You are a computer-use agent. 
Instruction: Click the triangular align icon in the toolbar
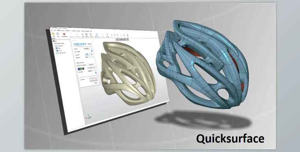click(x=83, y=35)
